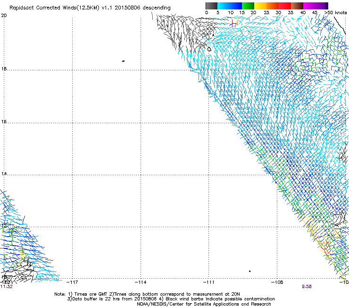Click the longitude label '-114'

[141, 282]
